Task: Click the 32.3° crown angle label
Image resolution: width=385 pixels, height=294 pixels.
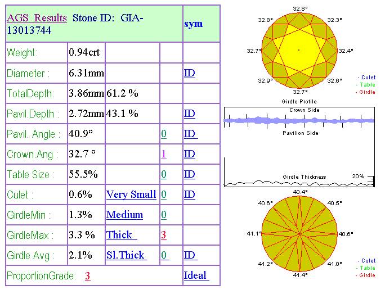Action: tap(335, 20)
